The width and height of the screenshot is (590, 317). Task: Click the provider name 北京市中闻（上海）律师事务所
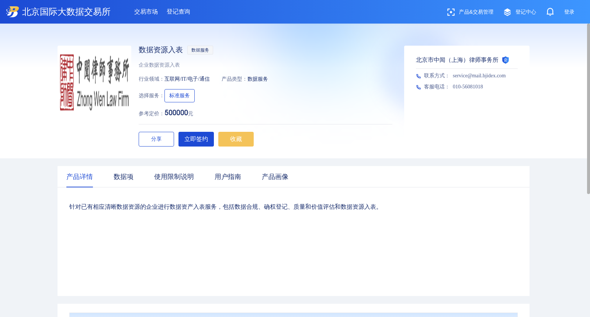[x=457, y=60]
